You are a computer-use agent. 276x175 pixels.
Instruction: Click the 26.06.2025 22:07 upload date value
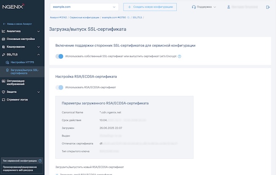click(x=111, y=128)
